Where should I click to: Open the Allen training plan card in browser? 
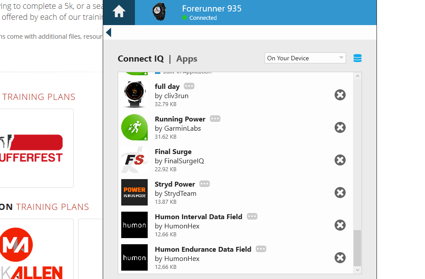pyautogui.click(x=37, y=249)
